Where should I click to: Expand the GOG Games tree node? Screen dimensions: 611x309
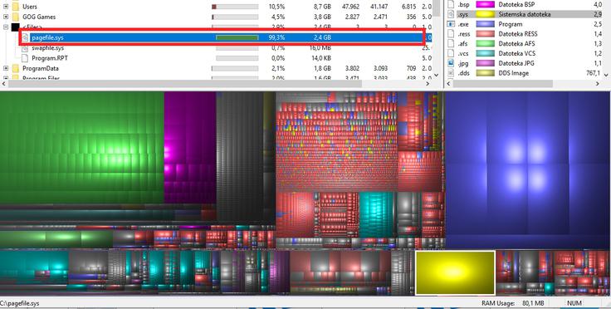[x=6, y=17]
